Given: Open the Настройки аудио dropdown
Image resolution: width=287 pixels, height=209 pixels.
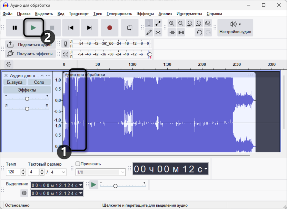Looking at the screenshot, I should [x=236, y=28].
